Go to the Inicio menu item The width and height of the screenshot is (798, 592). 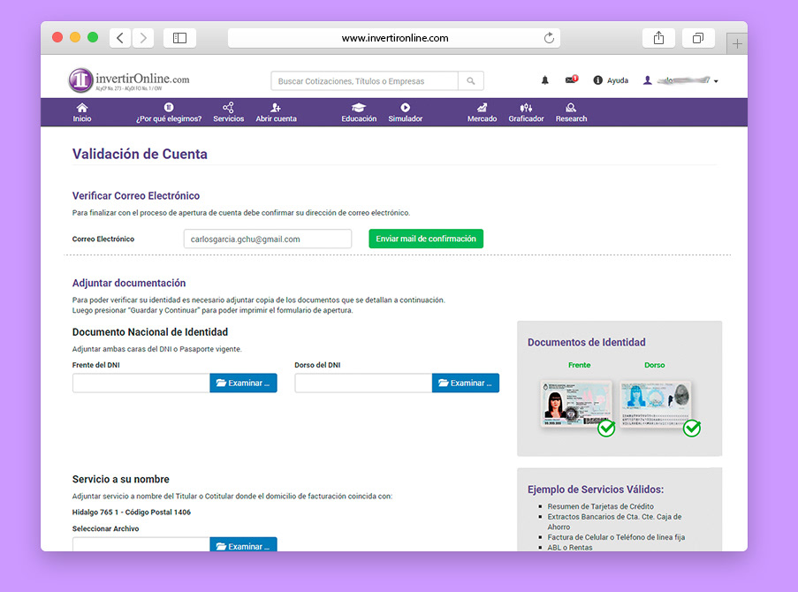pyautogui.click(x=82, y=112)
